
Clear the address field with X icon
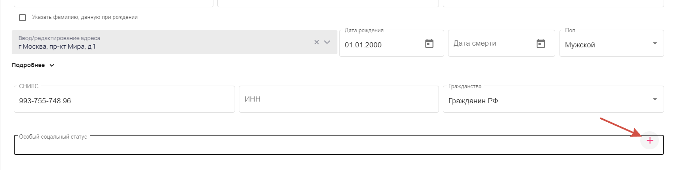click(x=316, y=42)
